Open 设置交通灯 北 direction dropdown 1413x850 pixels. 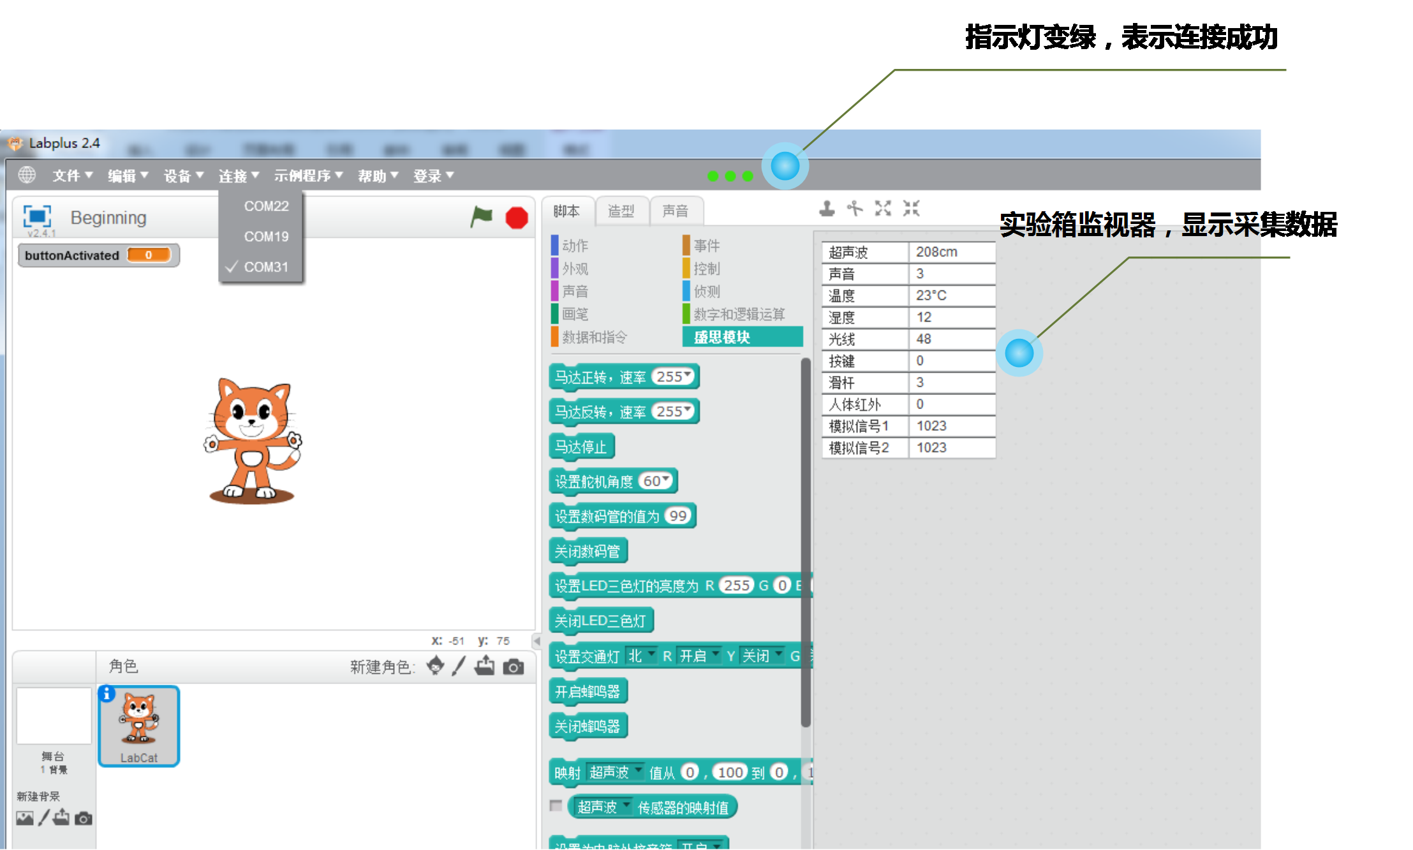pyautogui.click(x=641, y=655)
